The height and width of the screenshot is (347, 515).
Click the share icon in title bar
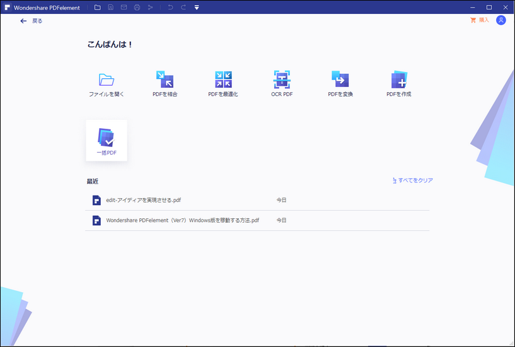pos(151,7)
